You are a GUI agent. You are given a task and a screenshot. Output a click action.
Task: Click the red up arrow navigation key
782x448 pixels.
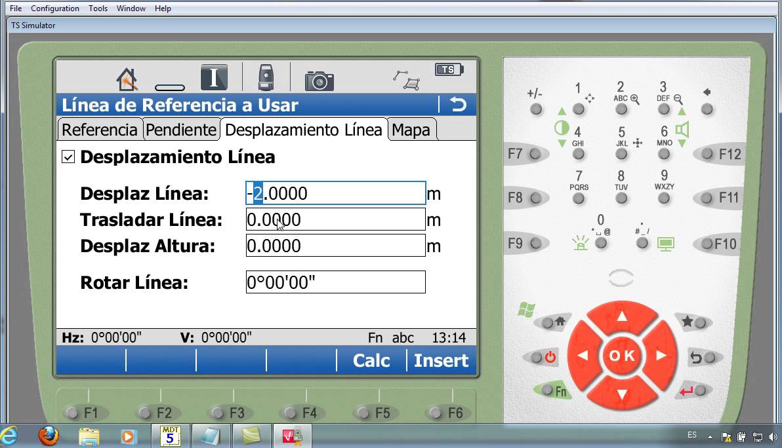[x=622, y=316]
